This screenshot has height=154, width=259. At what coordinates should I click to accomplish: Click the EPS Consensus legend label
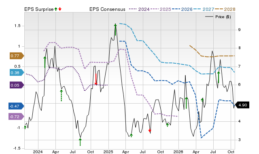(107, 9)
